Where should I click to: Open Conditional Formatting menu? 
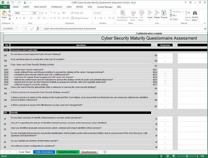click(x=122, y=16)
